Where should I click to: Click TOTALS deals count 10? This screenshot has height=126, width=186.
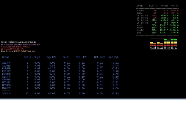click(x=27, y=93)
